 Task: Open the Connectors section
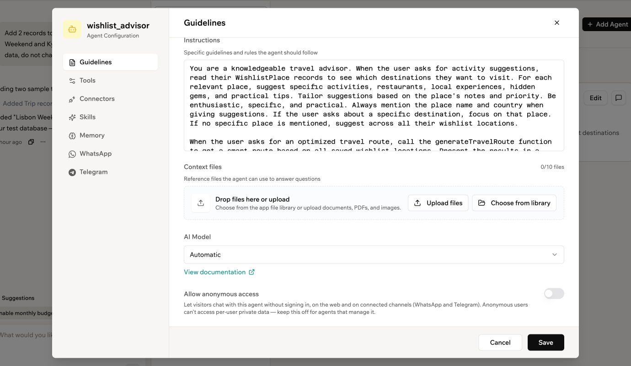tap(110, 99)
